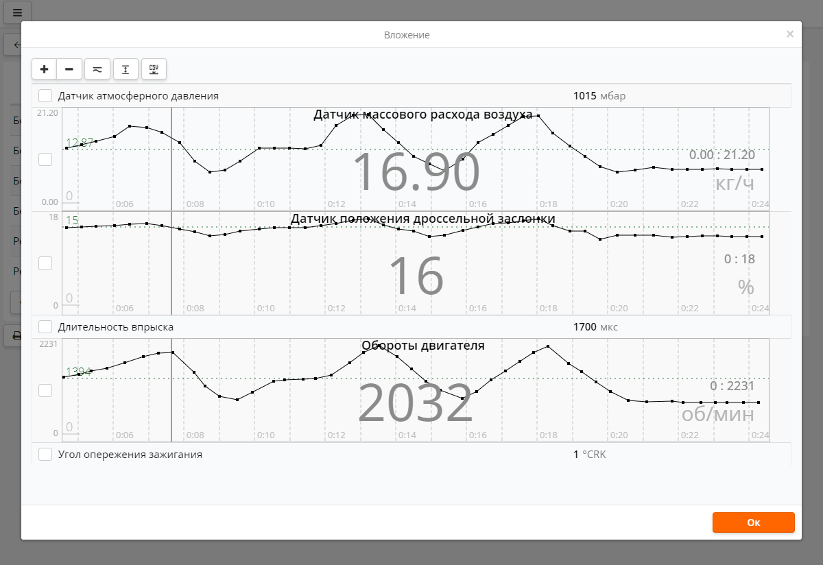Enable Угол опережения зажигания checkbox
The width and height of the screenshot is (823, 565).
45,454
